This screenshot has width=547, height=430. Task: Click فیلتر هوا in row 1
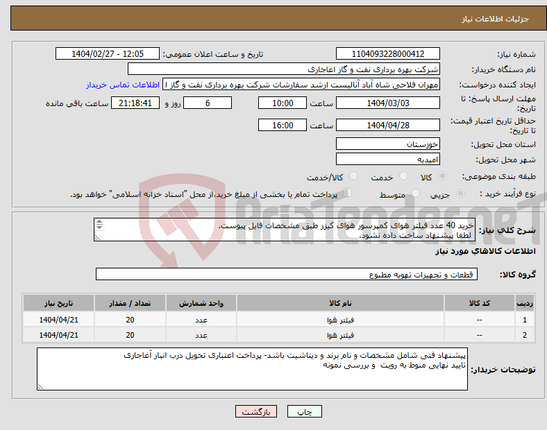click(340, 320)
